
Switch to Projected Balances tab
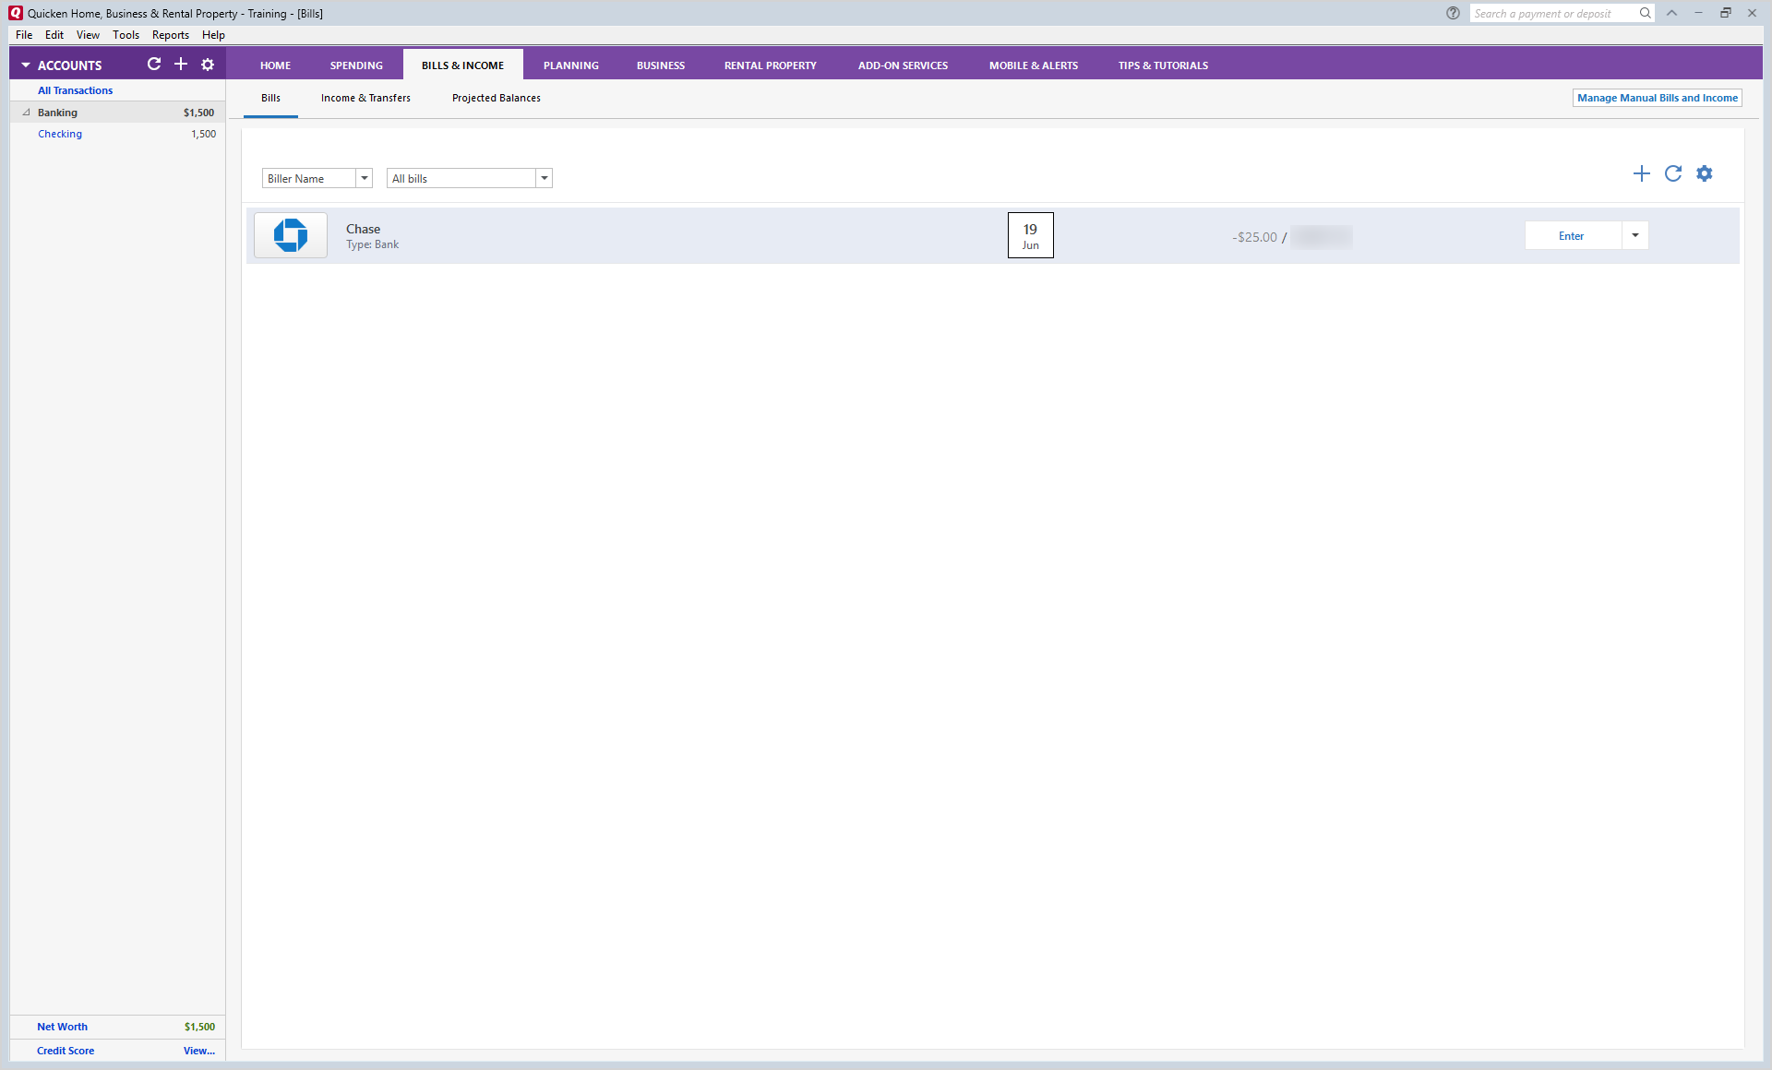click(496, 98)
